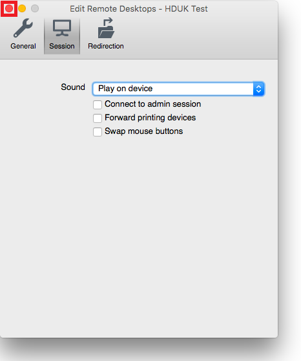Open the Sound popup menu field
Screen dimensions: 301x361
tap(178, 89)
